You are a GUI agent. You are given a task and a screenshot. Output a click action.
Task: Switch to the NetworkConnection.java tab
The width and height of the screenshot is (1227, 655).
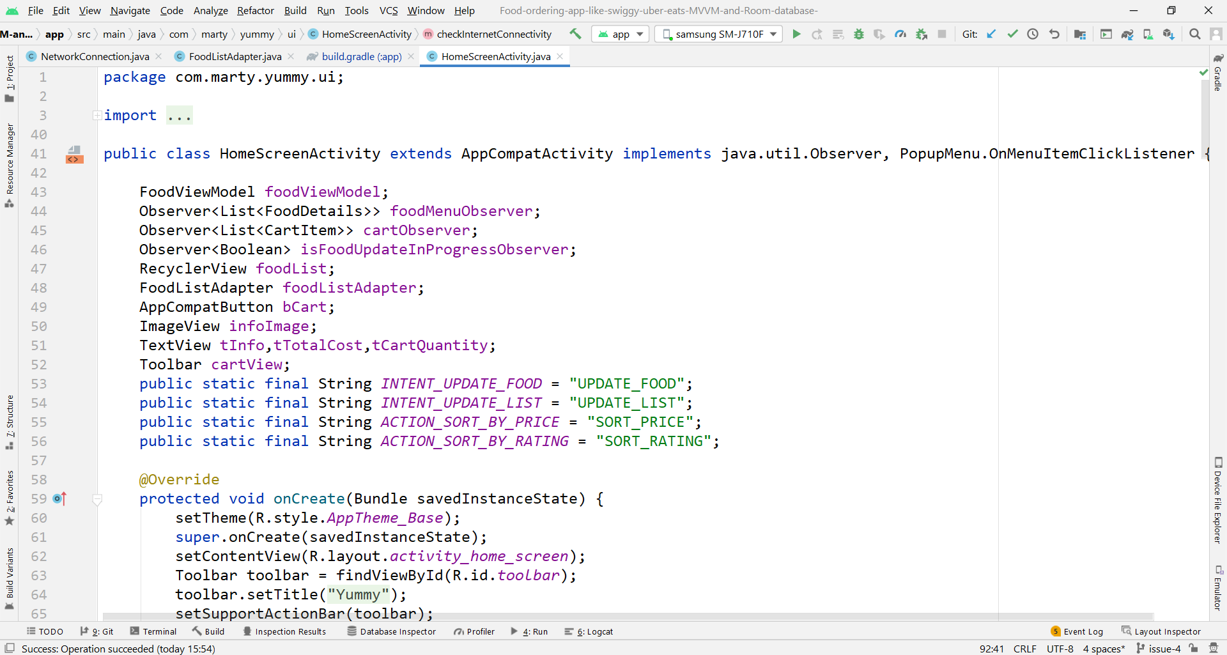coord(95,56)
